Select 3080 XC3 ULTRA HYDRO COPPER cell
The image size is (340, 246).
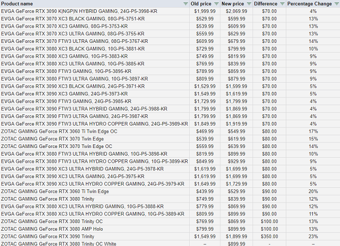(x=95, y=214)
